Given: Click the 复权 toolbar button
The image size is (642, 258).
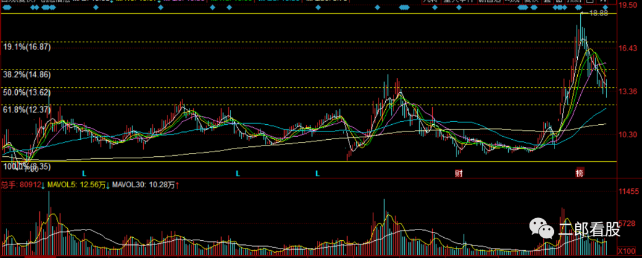Looking at the screenshot, I should coord(532,2).
